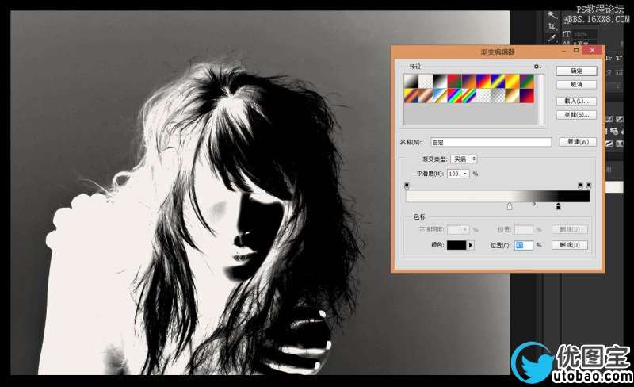This screenshot has height=387, width=634.
Task: Click the 渐变类型: label
Action: [x=434, y=159]
